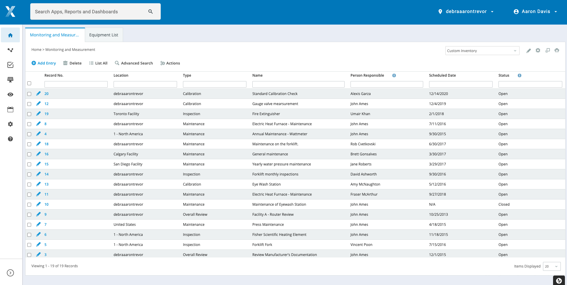Open the Actions menu
The height and width of the screenshot is (285, 567).
click(x=170, y=63)
